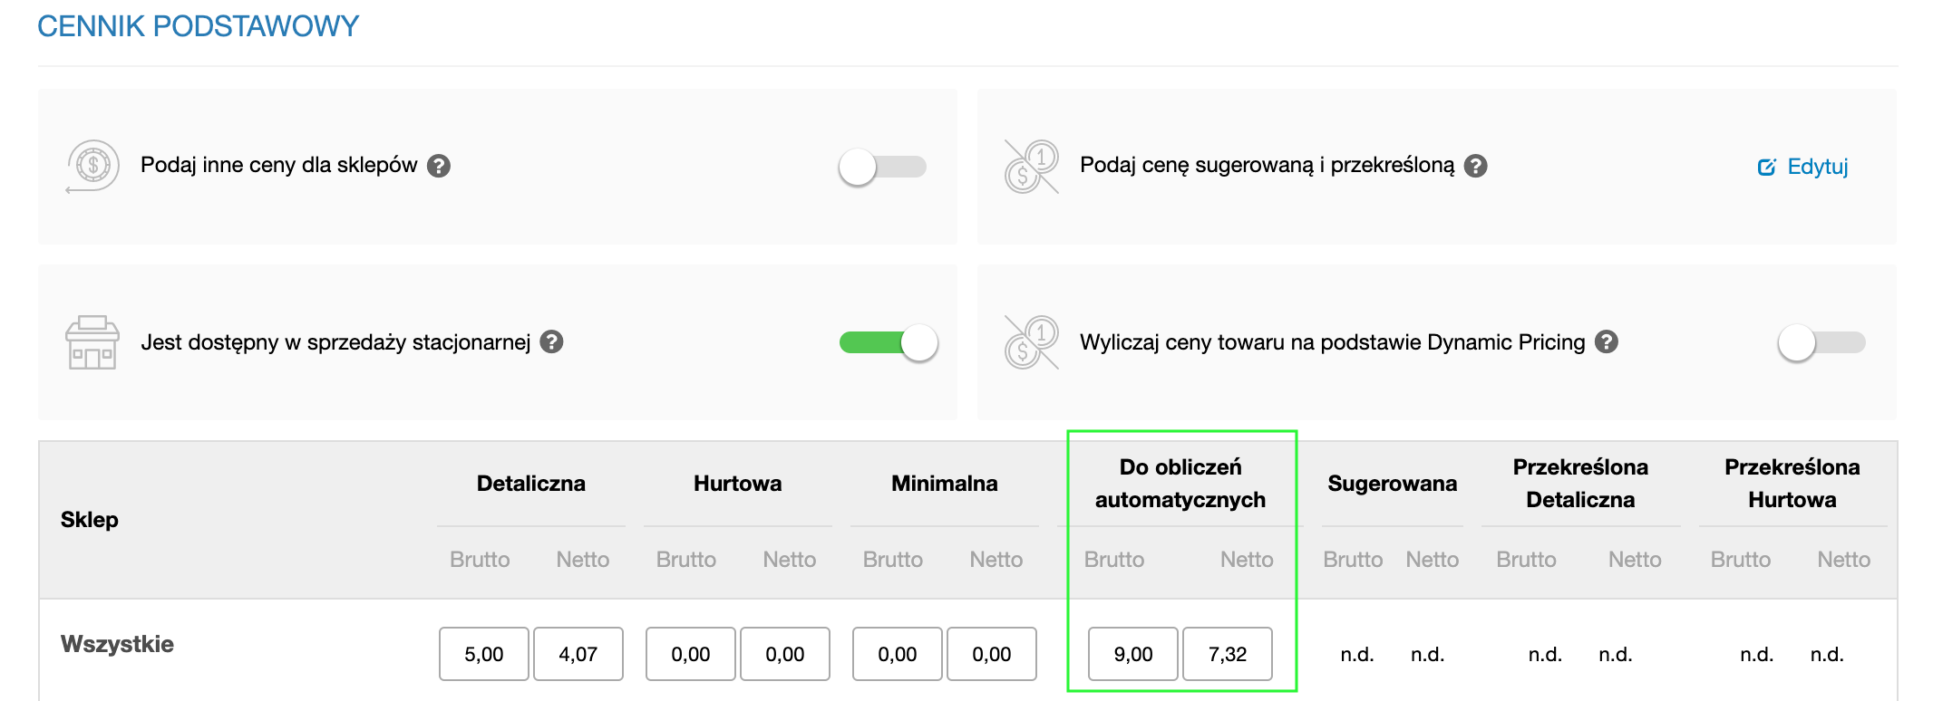1933x701 pixels.
Task: Click automatic calculations Netto field 7,32
Action: pyautogui.click(x=1228, y=654)
